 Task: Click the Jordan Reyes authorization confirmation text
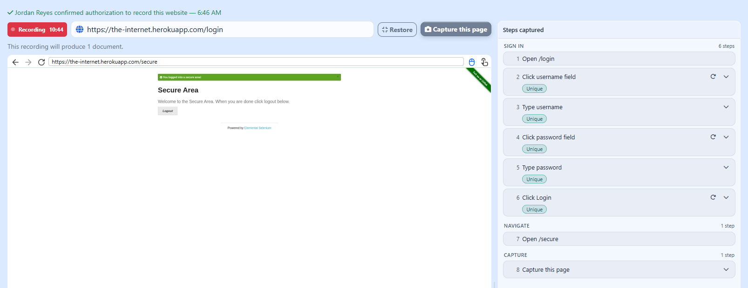118,13
